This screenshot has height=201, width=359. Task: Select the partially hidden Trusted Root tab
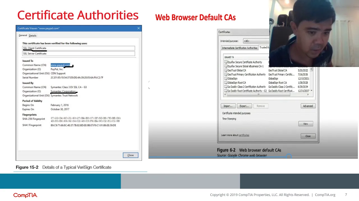tap(264, 48)
